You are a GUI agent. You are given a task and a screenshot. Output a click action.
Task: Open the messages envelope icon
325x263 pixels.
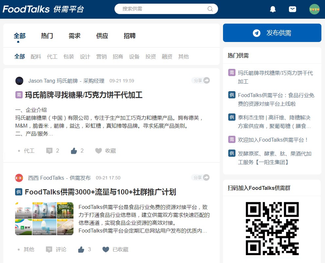click(293, 9)
